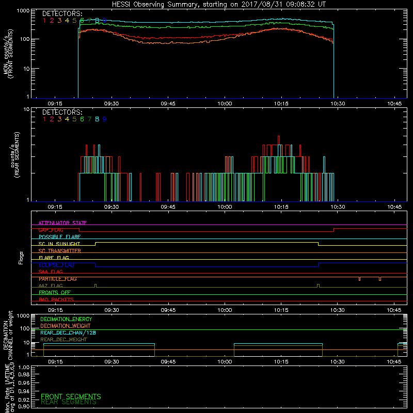Click '09:15' time tick under Flags plot
This screenshot has width=413, height=413.
point(55,310)
